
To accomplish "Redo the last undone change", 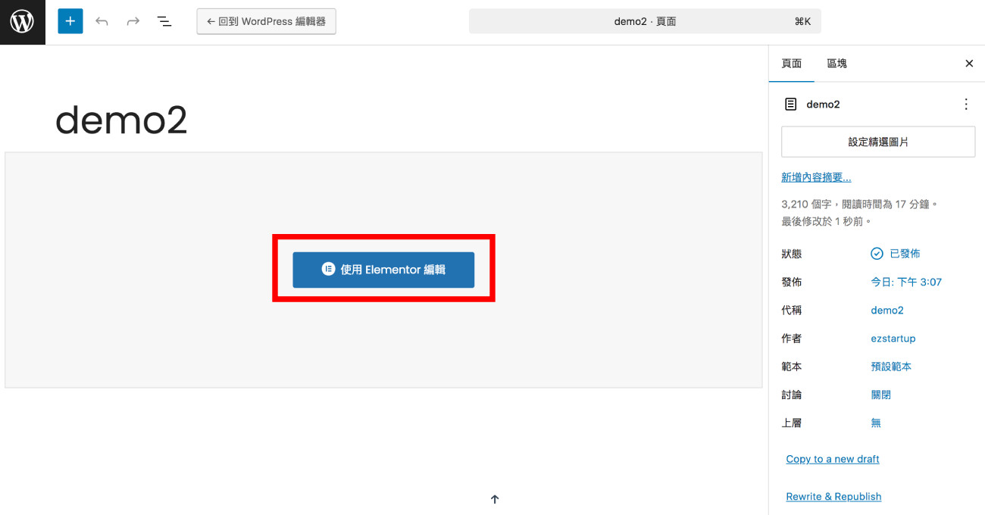I will point(133,21).
